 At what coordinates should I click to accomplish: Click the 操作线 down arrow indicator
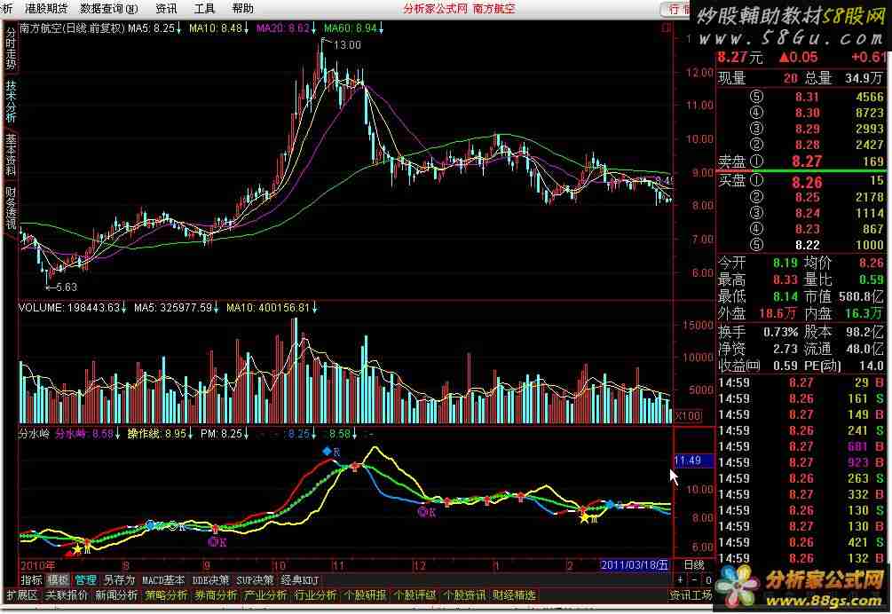[191, 434]
